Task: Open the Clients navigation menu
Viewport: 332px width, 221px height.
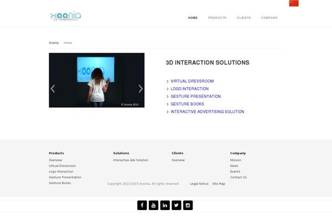Action: 243,18
